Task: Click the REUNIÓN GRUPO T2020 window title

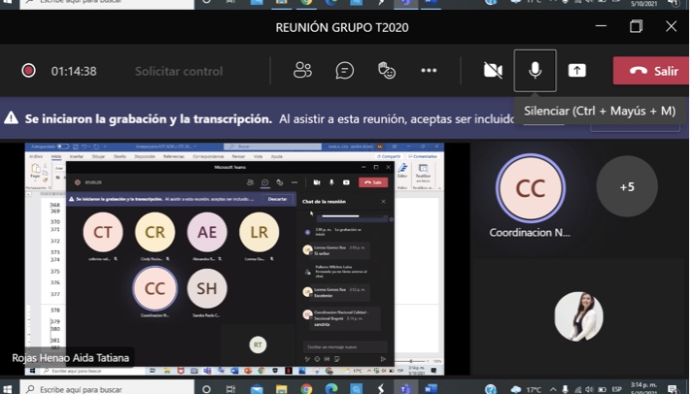Action: pos(342,27)
